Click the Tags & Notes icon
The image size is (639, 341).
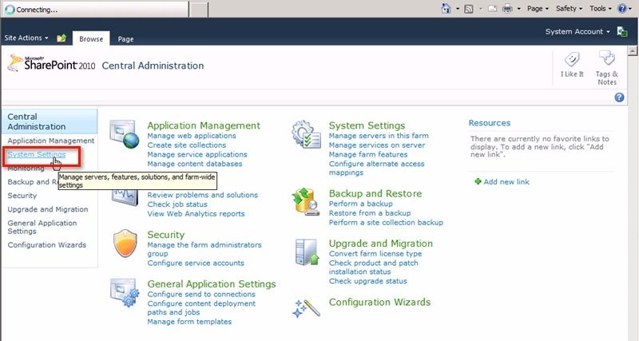pos(607,58)
